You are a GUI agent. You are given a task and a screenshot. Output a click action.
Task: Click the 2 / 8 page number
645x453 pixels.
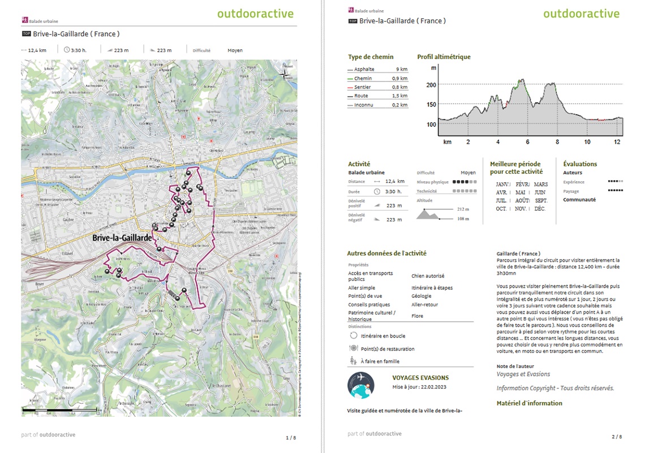tap(617, 437)
